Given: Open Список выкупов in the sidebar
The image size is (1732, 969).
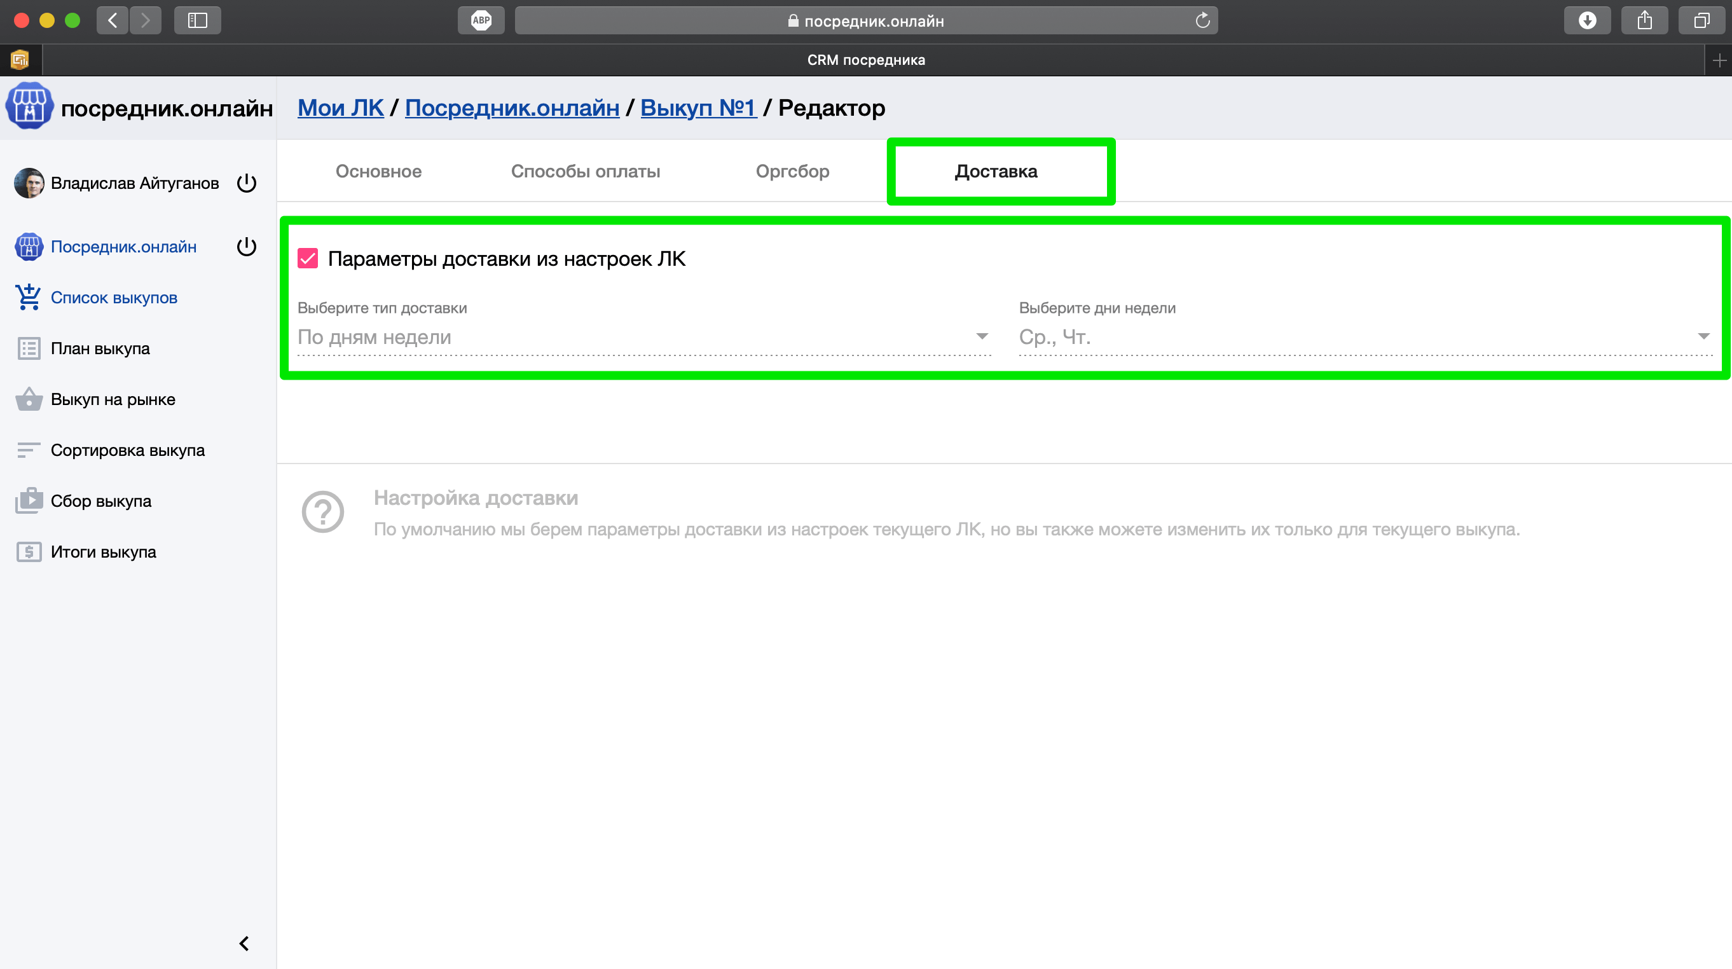Looking at the screenshot, I should 114,298.
